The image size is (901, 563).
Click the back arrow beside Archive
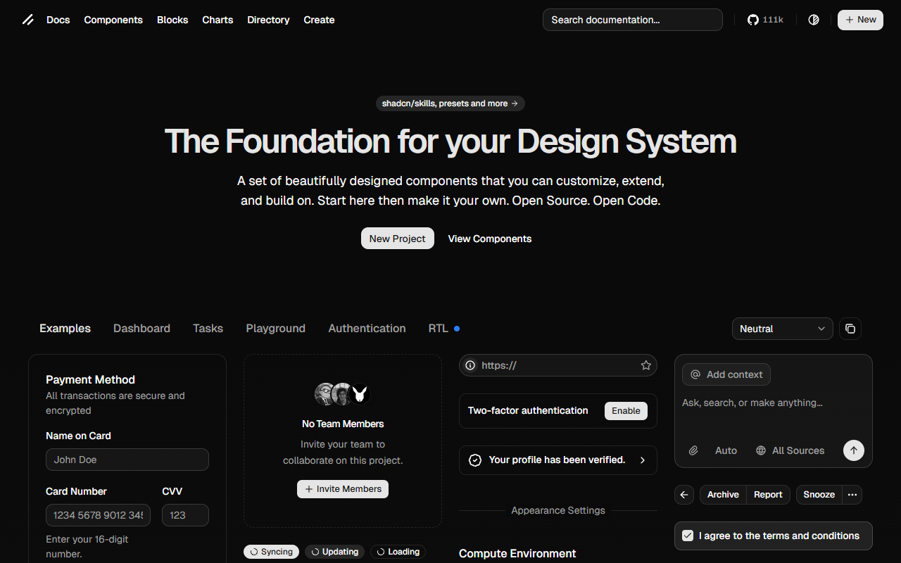(683, 495)
